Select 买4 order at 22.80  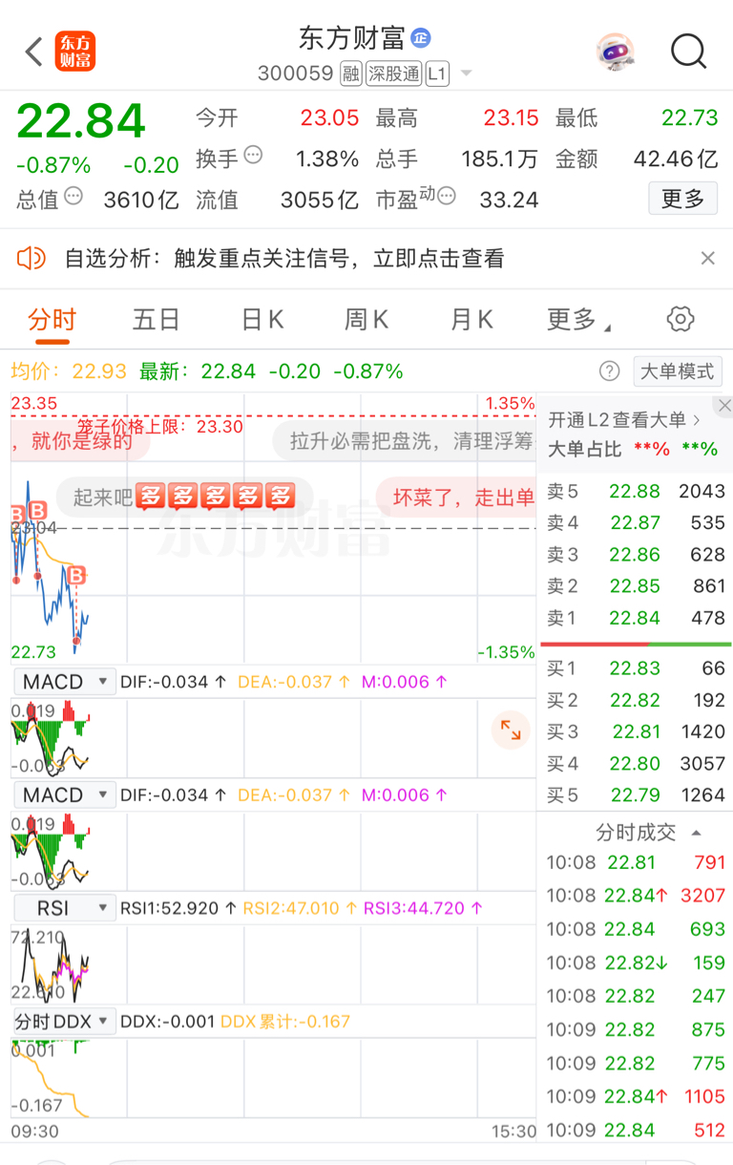click(x=636, y=763)
